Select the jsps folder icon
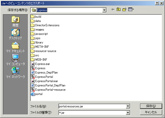 33,38
